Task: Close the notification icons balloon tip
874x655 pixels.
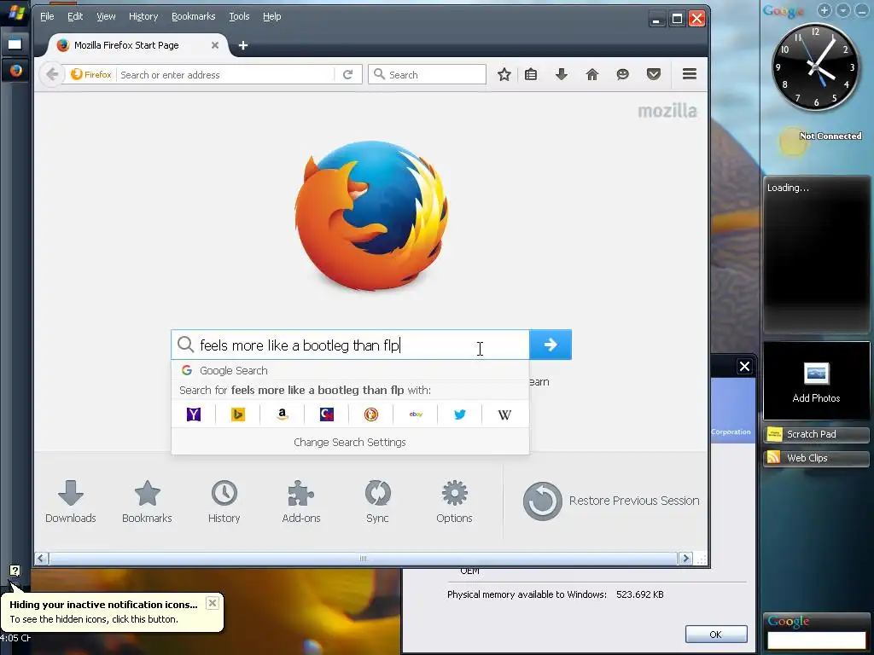Action: 212,603
